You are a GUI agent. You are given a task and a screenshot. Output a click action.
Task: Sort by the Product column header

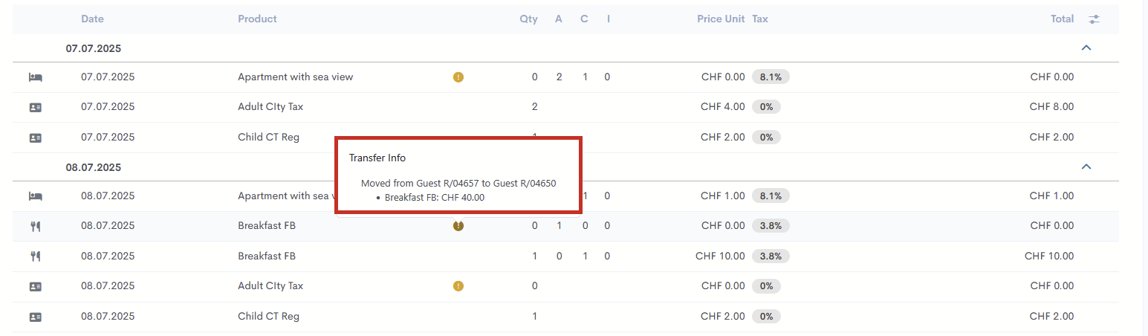coord(257,19)
